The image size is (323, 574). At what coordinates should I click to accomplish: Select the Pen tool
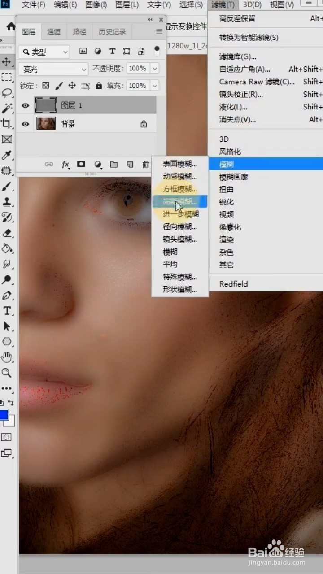[x=6, y=296]
